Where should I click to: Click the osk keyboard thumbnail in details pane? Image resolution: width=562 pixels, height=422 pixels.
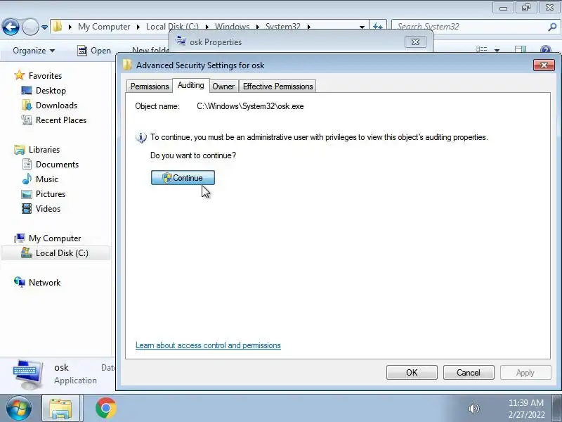pos(27,374)
